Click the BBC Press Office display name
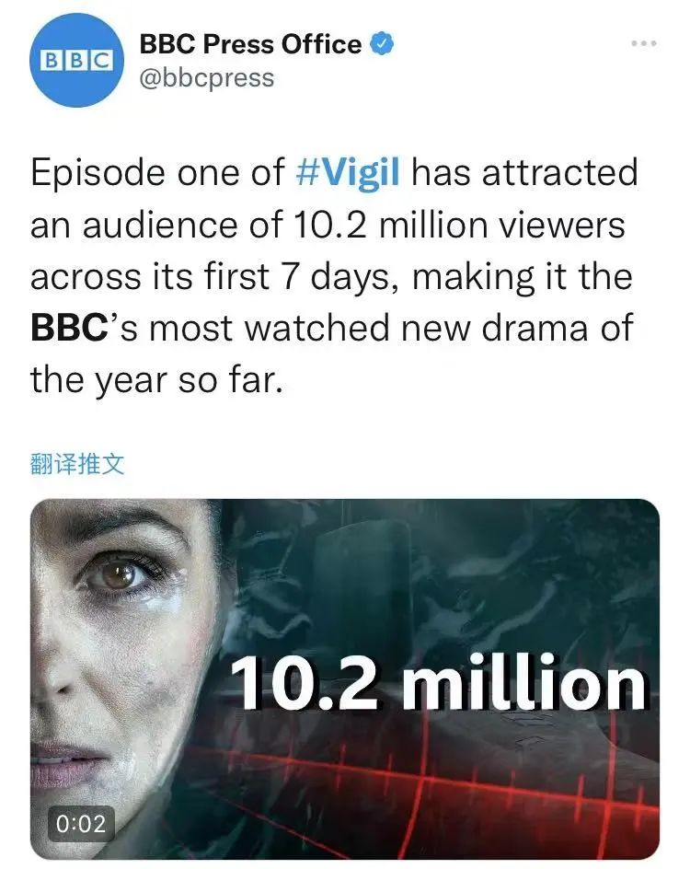The image size is (690, 869). point(250,44)
